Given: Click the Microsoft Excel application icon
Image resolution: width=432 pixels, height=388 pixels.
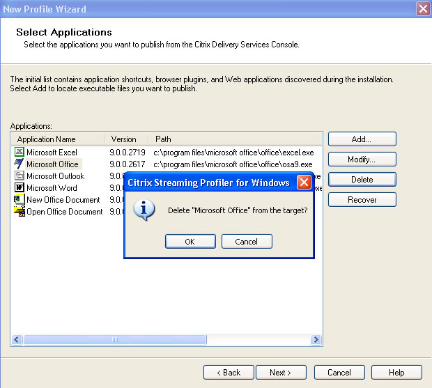Looking at the screenshot, I should pyautogui.click(x=20, y=152).
